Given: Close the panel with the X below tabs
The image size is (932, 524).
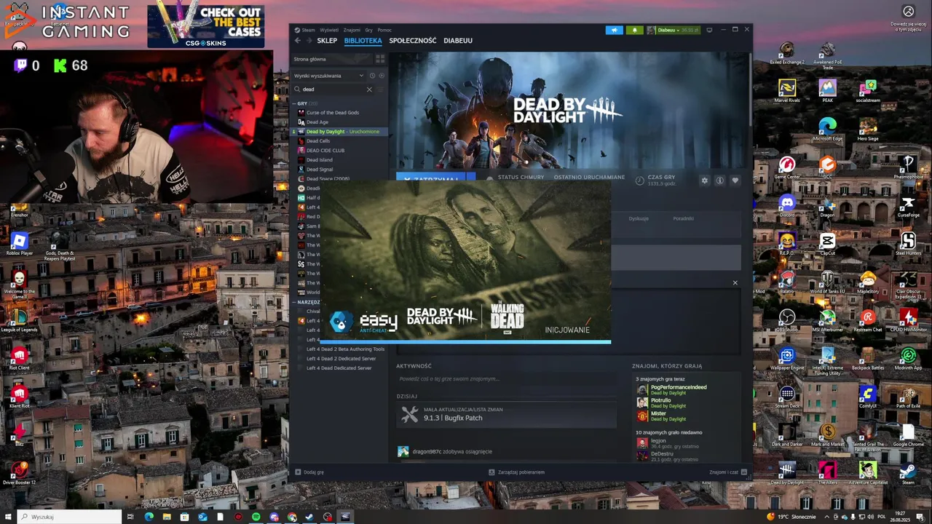Looking at the screenshot, I should [x=735, y=283].
